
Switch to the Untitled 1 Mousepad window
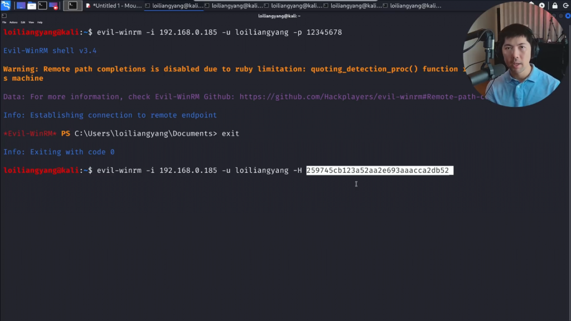pyautogui.click(x=114, y=6)
